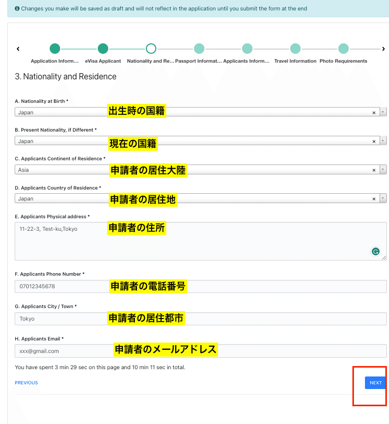Image resolution: width=389 pixels, height=424 pixels.
Task: Click the 'H. Applicants Email' label
Action: click(39, 339)
